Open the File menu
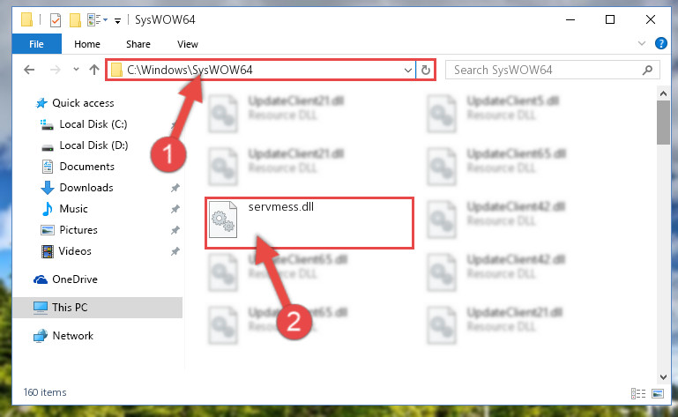This screenshot has height=417, width=678. tap(37, 44)
